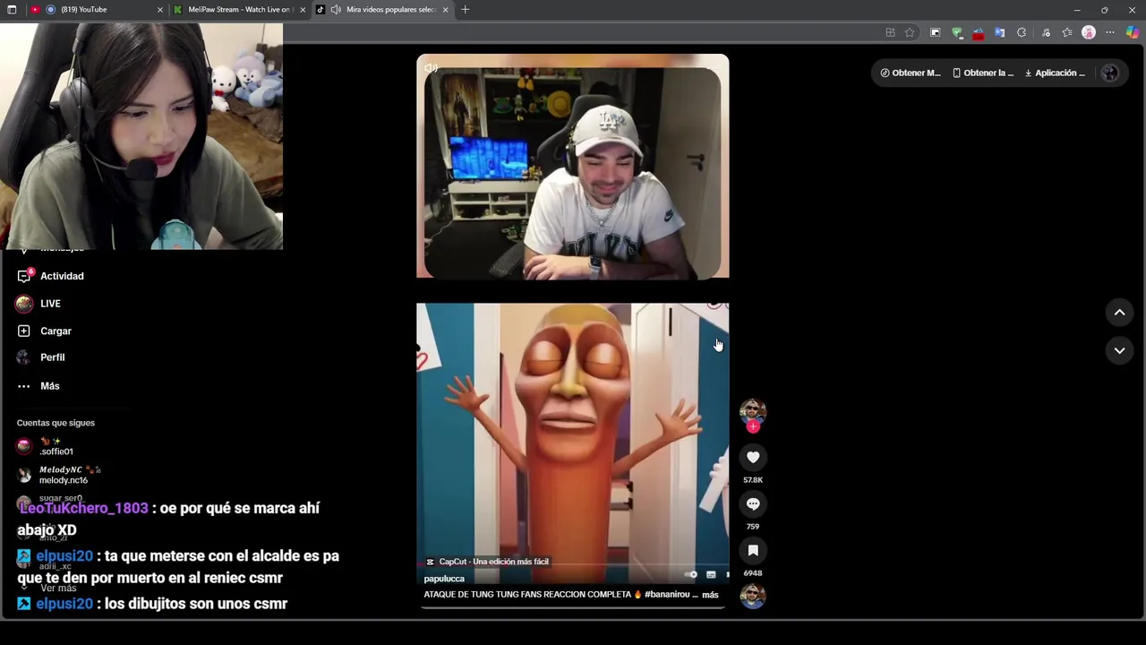
Task: Go to previous video with up chevron
Action: 1119,313
